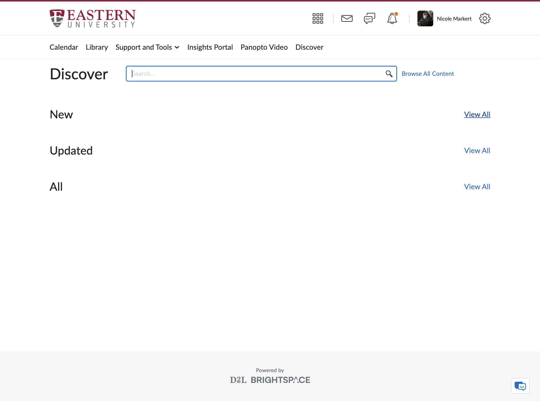Expand the Support and Tools dropdown
The width and height of the screenshot is (540, 401).
coord(147,47)
